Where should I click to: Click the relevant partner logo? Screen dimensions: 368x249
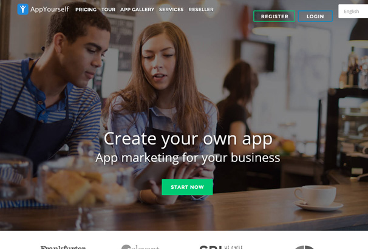[140, 247]
